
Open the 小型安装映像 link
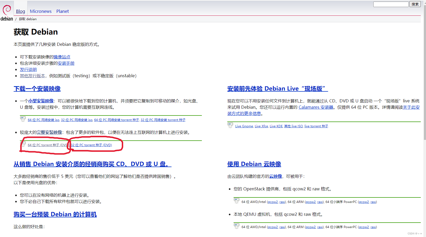(x=41, y=101)
